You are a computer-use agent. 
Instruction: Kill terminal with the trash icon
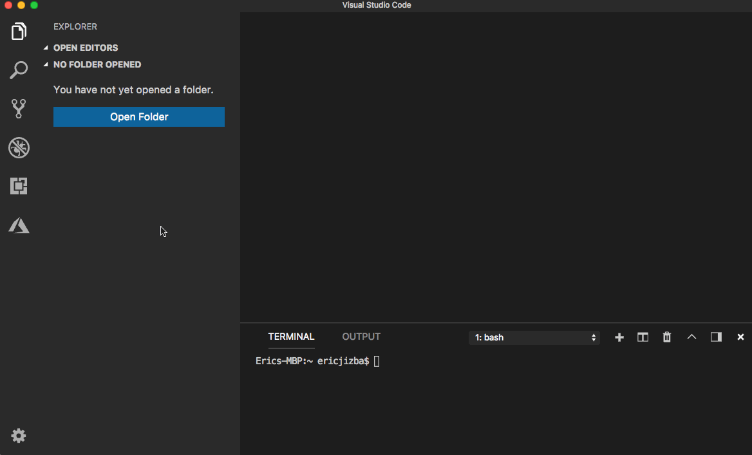(x=666, y=337)
